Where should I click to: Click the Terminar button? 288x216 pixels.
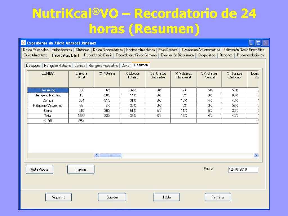(x=218, y=197)
